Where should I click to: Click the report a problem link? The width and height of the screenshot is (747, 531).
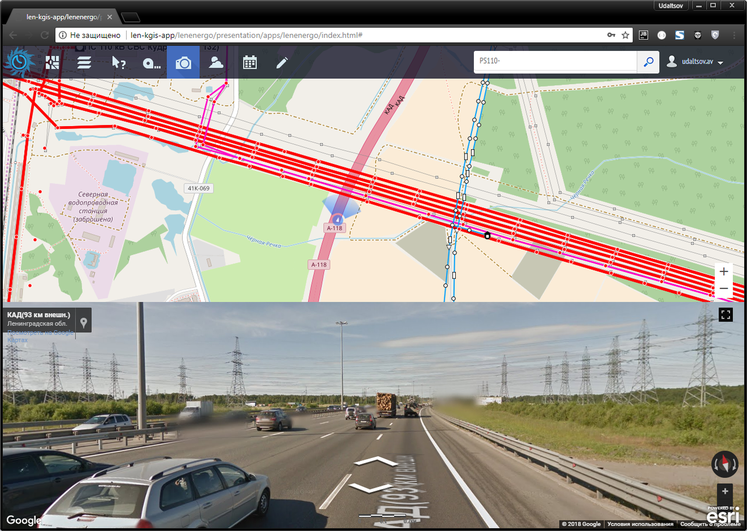(x=710, y=524)
